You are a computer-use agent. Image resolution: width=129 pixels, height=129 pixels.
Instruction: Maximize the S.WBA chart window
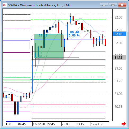tap(113, 5)
